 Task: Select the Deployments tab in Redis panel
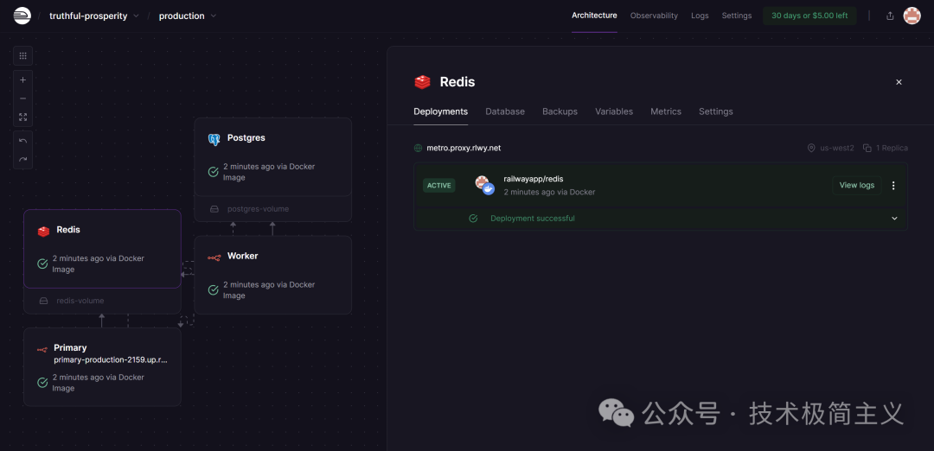(x=441, y=111)
